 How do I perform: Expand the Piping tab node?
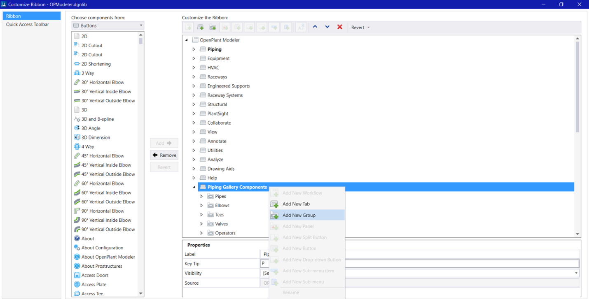[x=194, y=49]
